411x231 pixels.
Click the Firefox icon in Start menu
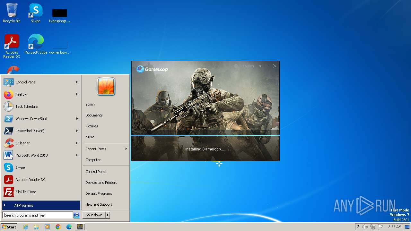coord(9,94)
